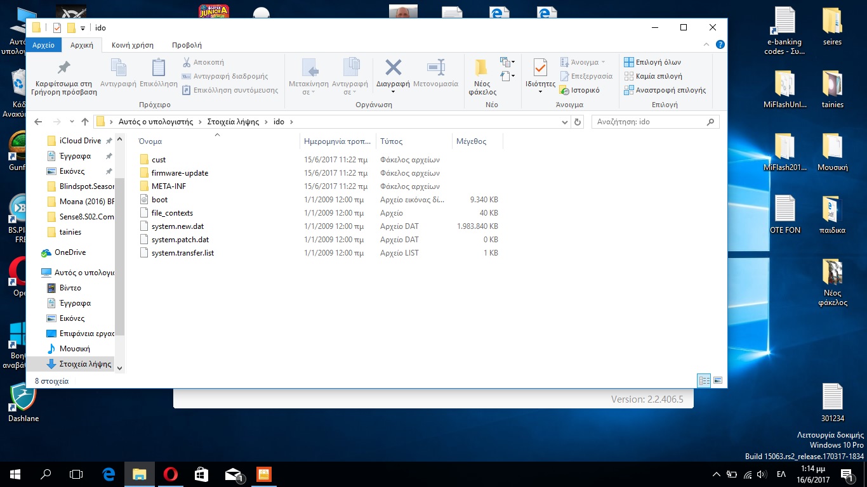
Task: Click the Διαγραφή (Delete) ribbon icon
Action: tap(393, 68)
